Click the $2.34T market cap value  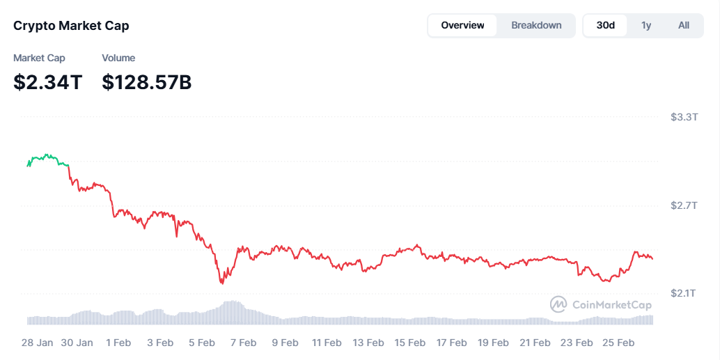[x=47, y=82]
